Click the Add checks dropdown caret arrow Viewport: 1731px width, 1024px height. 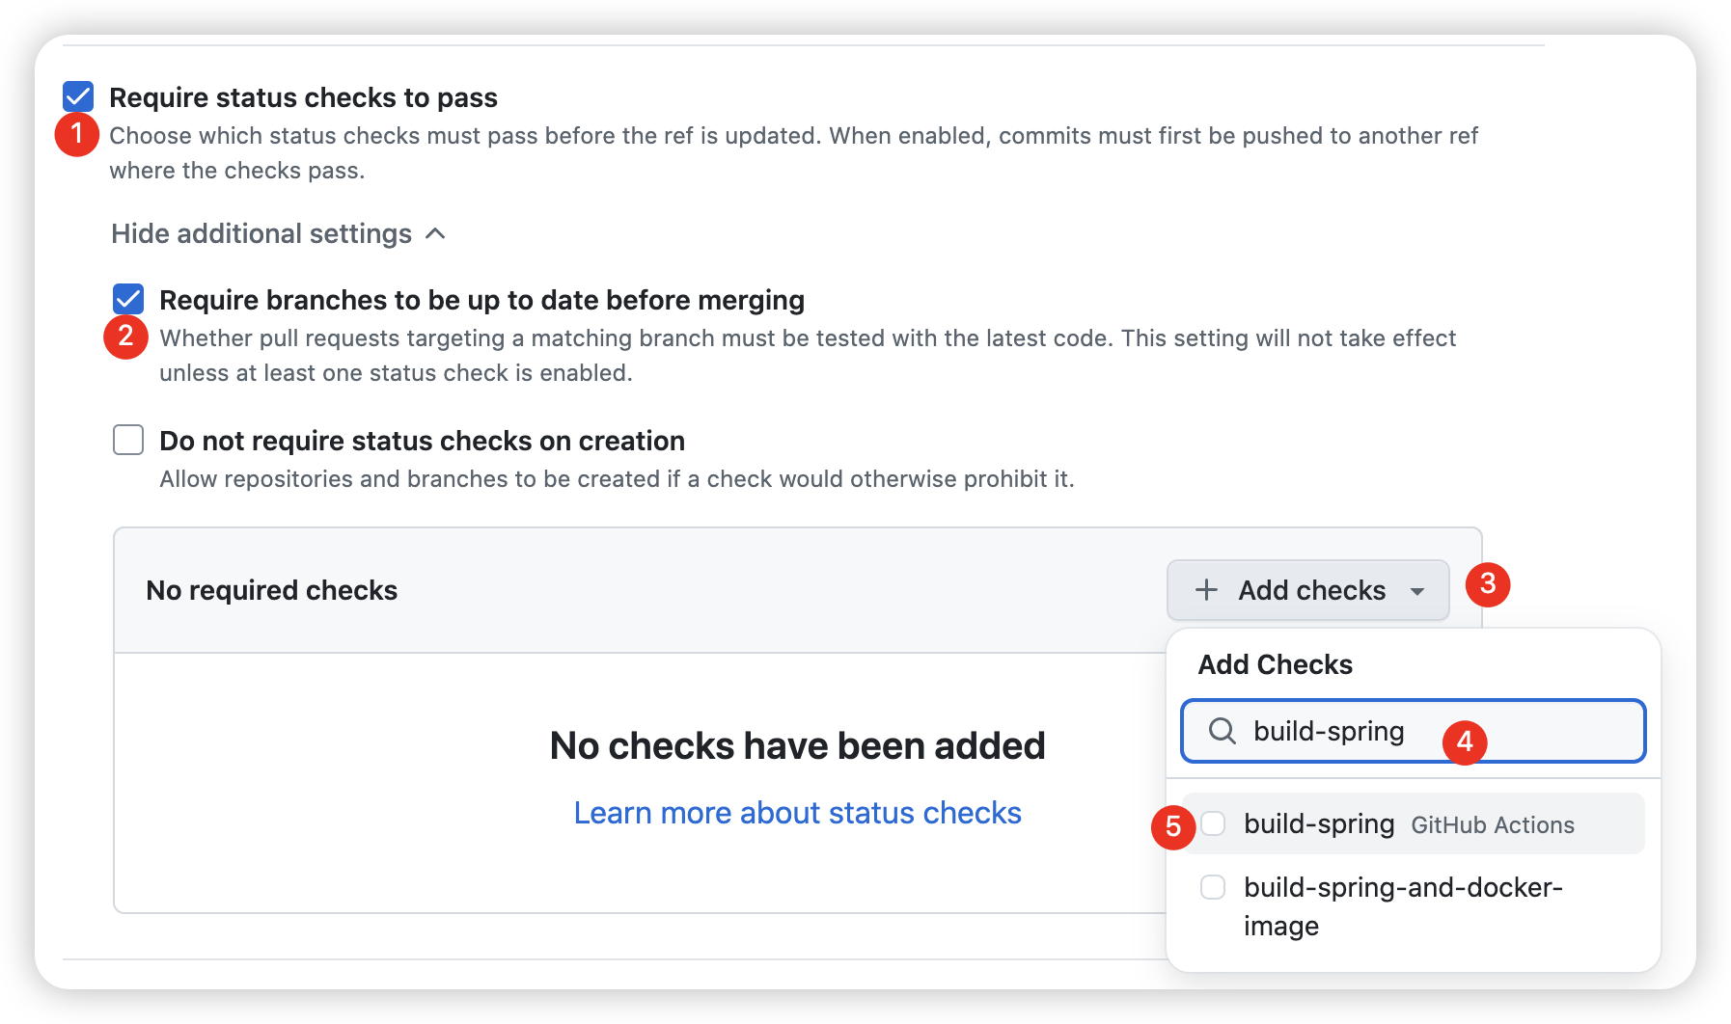tap(1417, 591)
